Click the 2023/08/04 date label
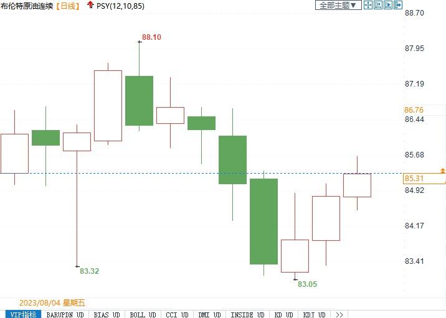This screenshot has width=446, height=318. point(40,303)
